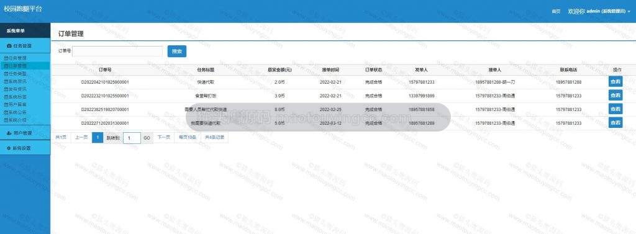The height and width of the screenshot is (234, 636).
Task: Click the 2022-03-12 accept time cell
Action: click(x=330, y=123)
